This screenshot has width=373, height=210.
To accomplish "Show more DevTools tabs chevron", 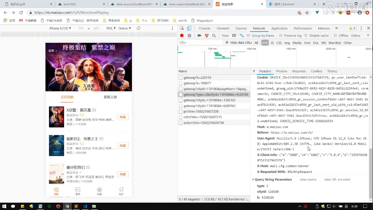I will [337, 28].
